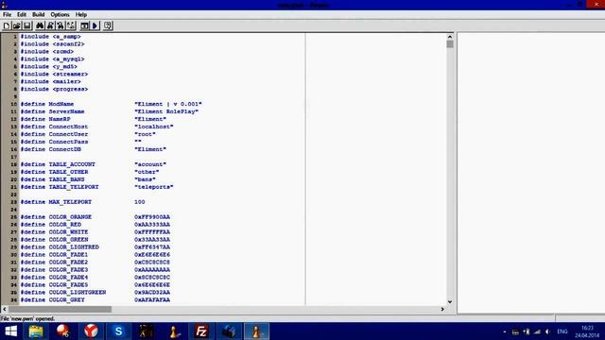The width and height of the screenshot is (605, 340).
Task: Click the taskbar clock showing 16:23
Action: click(587, 331)
